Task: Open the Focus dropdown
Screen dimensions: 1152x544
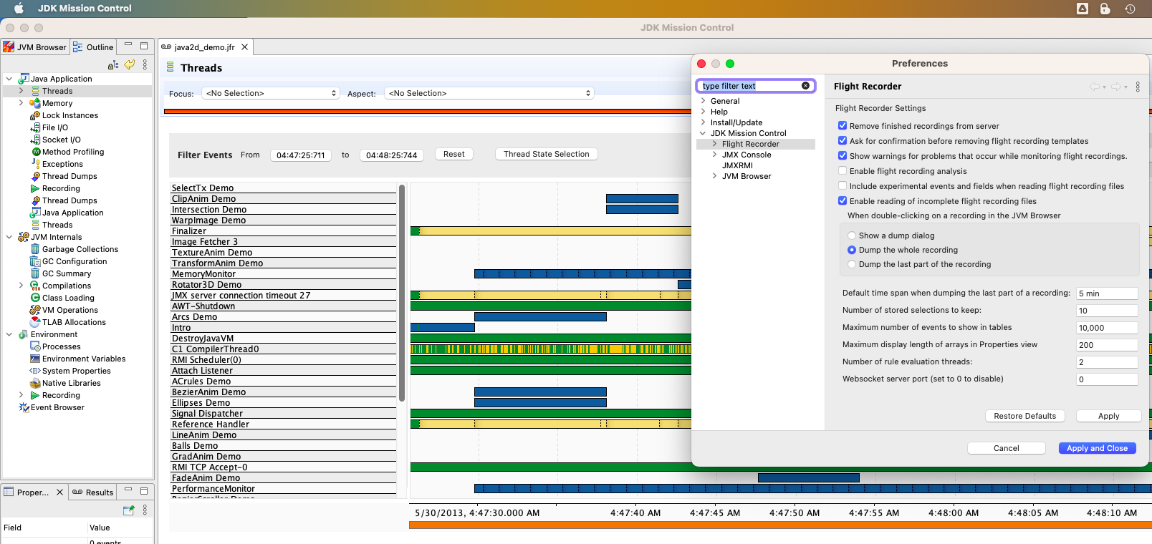Action: tap(271, 94)
